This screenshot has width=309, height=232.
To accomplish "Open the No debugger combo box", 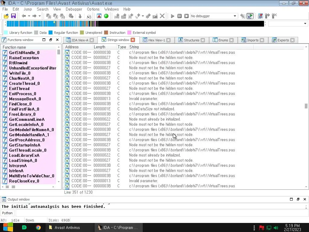I will pos(214,16).
